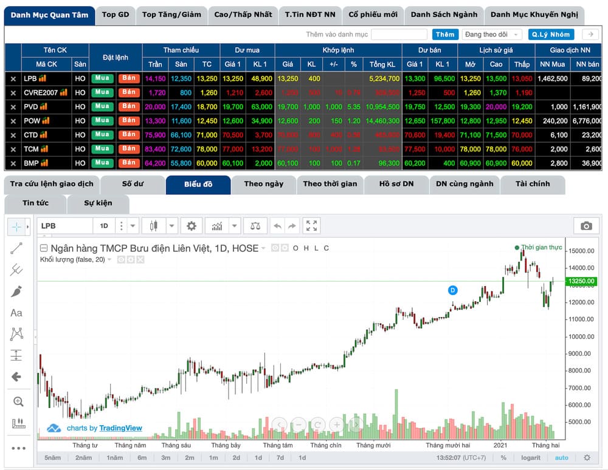Viewport: 608px width, 470px height.
Task: Toggle auto scale on the chart
Action: click(x=562, y=458)
